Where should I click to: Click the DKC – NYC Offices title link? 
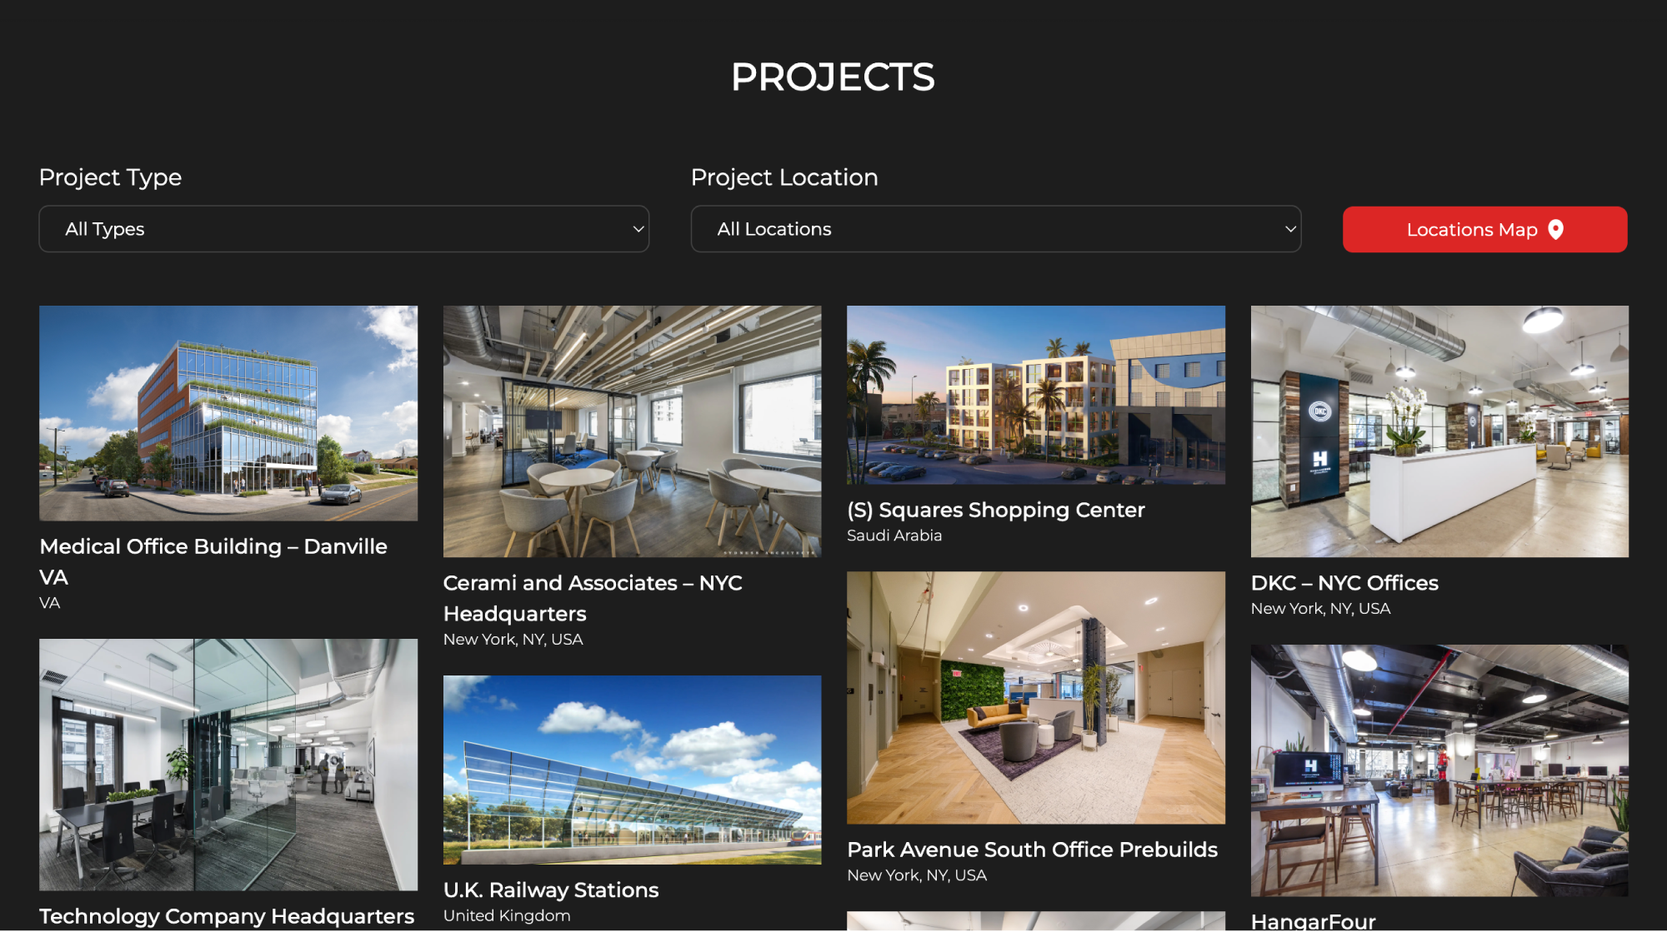[x=1344, y=583]
